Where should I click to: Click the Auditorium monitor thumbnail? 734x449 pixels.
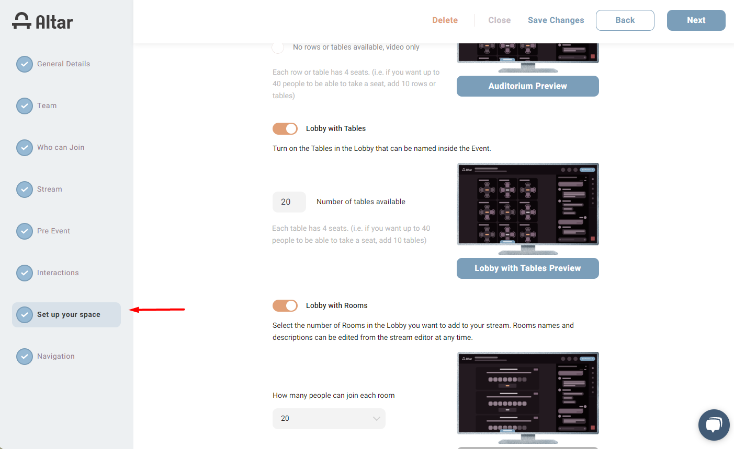[528, 57]
